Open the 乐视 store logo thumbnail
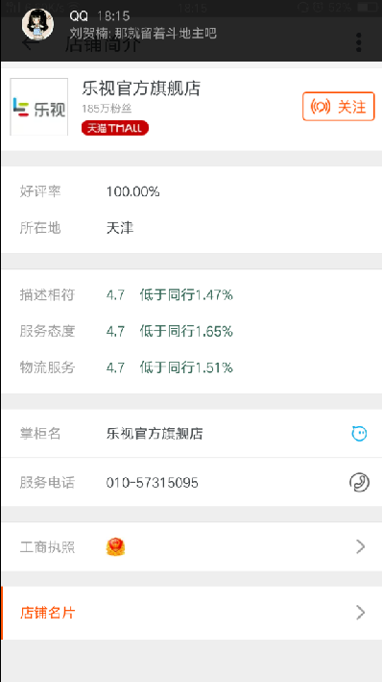Image resolution: width=382 pixels, height=682 pixels. [39, 107]
